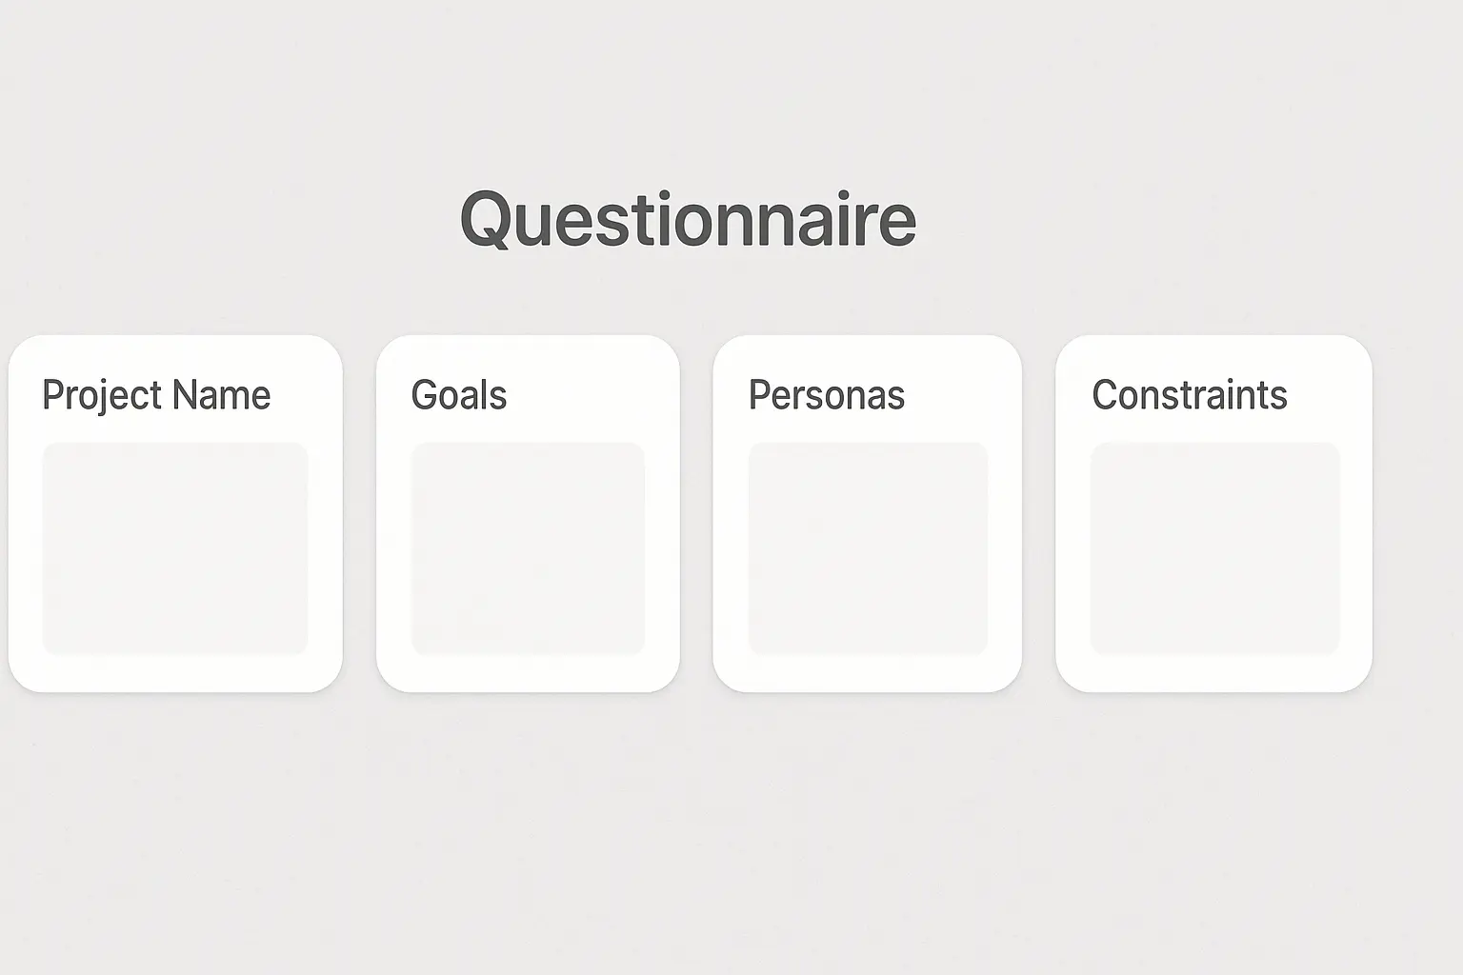1463x975 pixels.
Task: Focus the Goals text area
Action: (x=528, y=548)
